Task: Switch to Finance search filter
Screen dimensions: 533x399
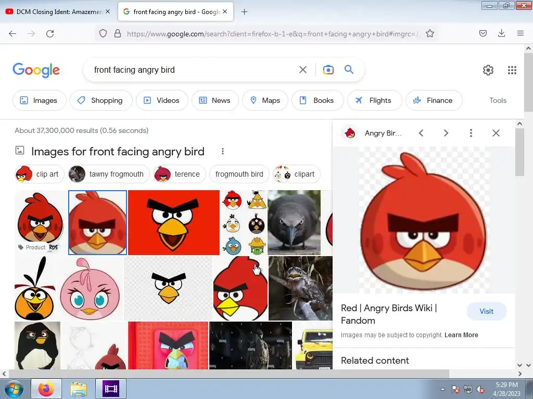Action: (x=434, y=100)
